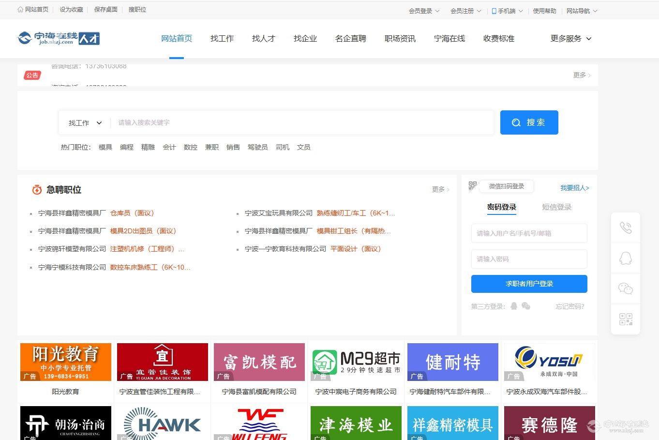Switch to the 短信登录 tab
The width and height of the screenshot is (659, 440).
pyautogui.click(x=556, y=207)
